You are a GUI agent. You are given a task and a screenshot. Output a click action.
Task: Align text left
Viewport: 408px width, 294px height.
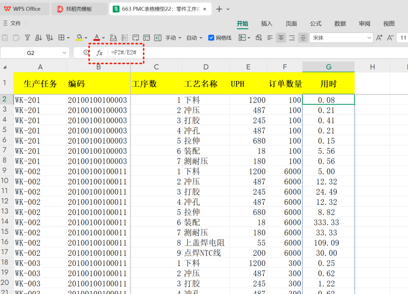click(270, 38)
